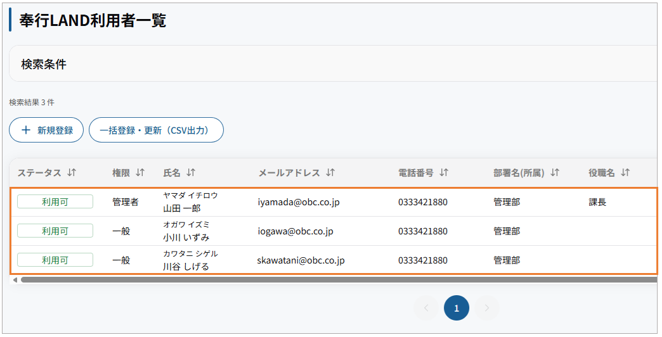Image resolution: width=662 pixels, height=337 pixels.
Task: Click the 新規登録 button
Action: (x=46, y=130)
